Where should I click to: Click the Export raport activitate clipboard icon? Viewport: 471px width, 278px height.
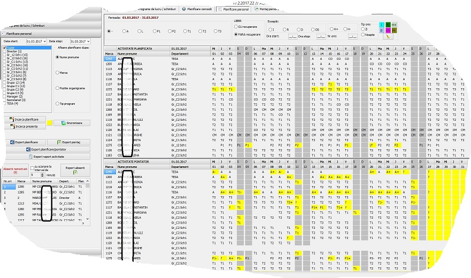click(x=30, y=157)
